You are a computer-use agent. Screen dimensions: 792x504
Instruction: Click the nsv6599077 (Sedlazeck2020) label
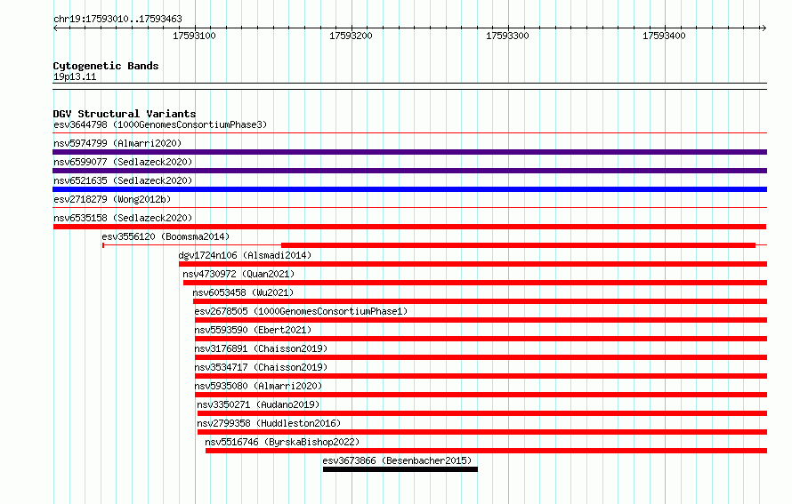(x=123, y=162)
